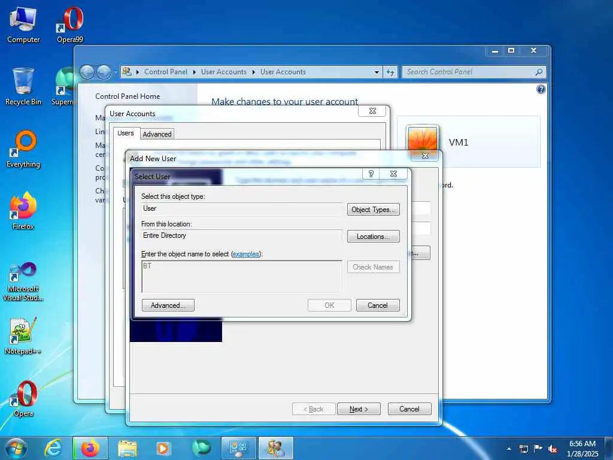The height and width of the screenshot is (460, 613).
Task: Click the Back button in Add New User
Action: (x=314, y=409)
